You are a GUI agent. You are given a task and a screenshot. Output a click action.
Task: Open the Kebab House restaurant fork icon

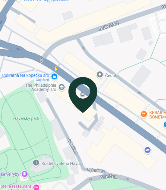(x=144, y=114)
